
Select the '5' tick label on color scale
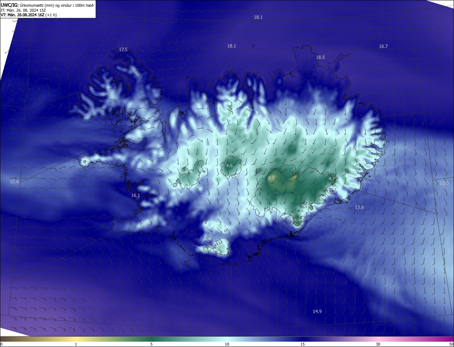click(x=151, y=344)
